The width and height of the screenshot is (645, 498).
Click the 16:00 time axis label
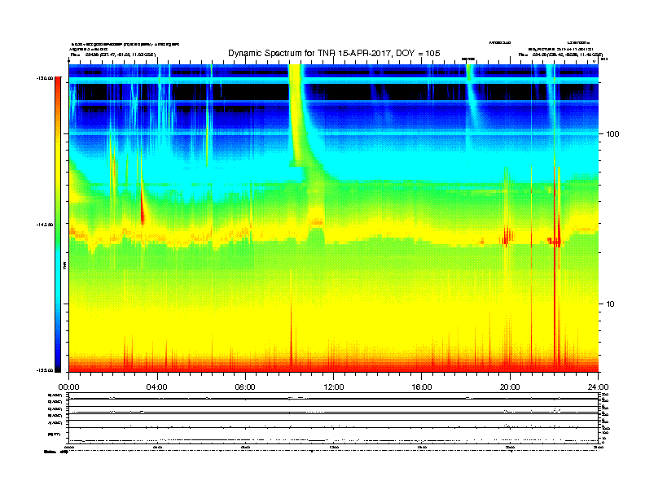tap(422, 387)
